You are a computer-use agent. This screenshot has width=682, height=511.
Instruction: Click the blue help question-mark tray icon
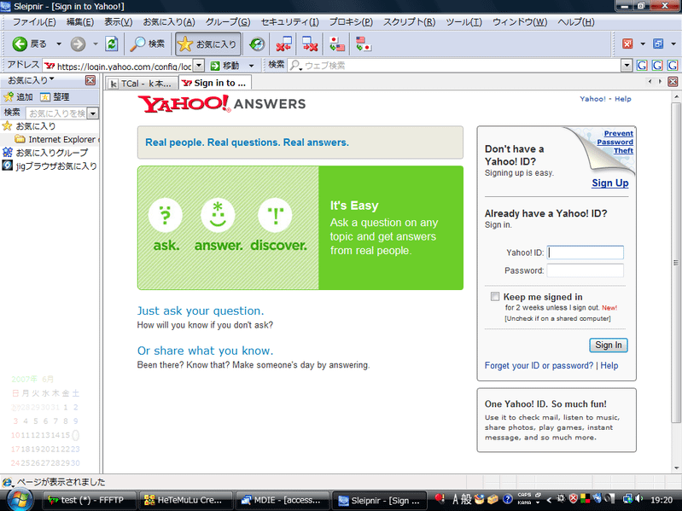click(x=508, y=499)
